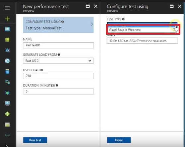Click info icon beside User Load
Screen dimensions: 185x147
point(41,70)
